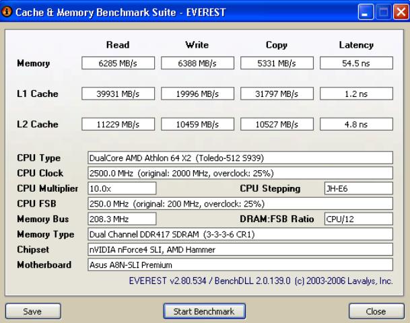Select the Memory Read value 6285 MB/s

click(x=118, y=63)
